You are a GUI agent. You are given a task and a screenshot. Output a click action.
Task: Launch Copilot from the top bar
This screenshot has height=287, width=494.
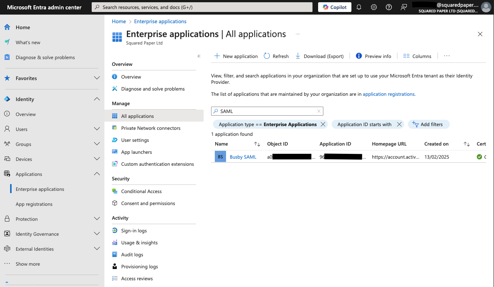click(x=335, y=7)
